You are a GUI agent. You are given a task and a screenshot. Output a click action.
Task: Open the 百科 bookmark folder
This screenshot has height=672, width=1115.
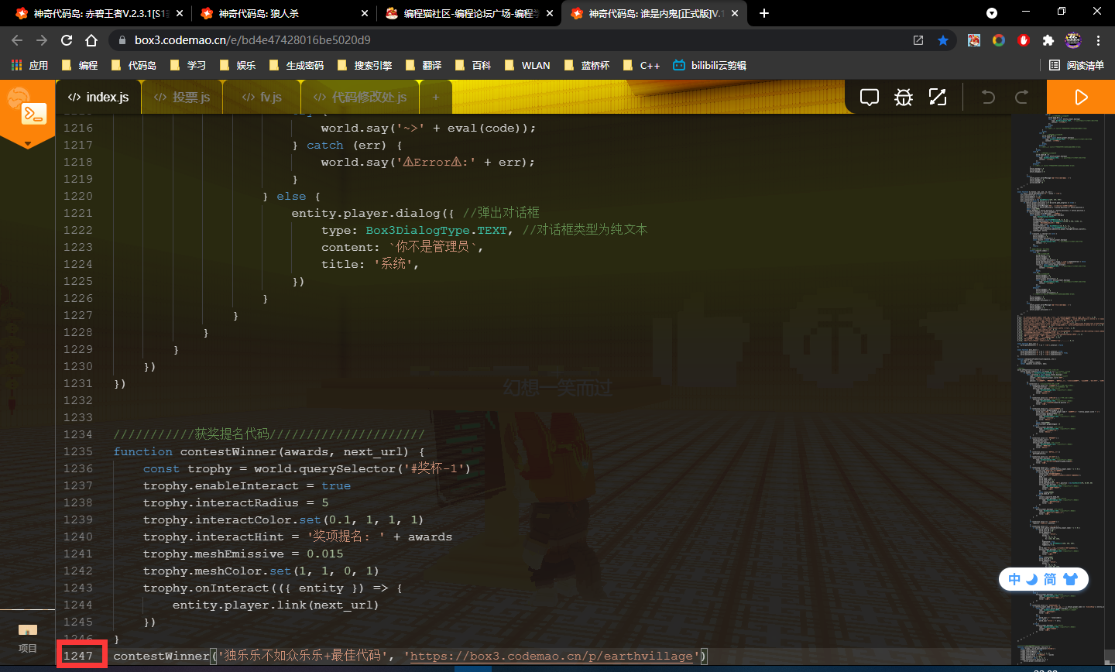(x=473, y=66)
